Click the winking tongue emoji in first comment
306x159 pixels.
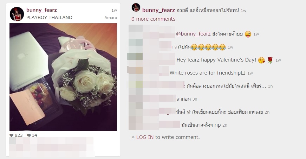click(x=248, y=34)
